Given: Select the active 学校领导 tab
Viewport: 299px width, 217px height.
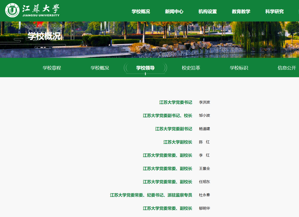Looking at the screenshot, I should point(145,68).
